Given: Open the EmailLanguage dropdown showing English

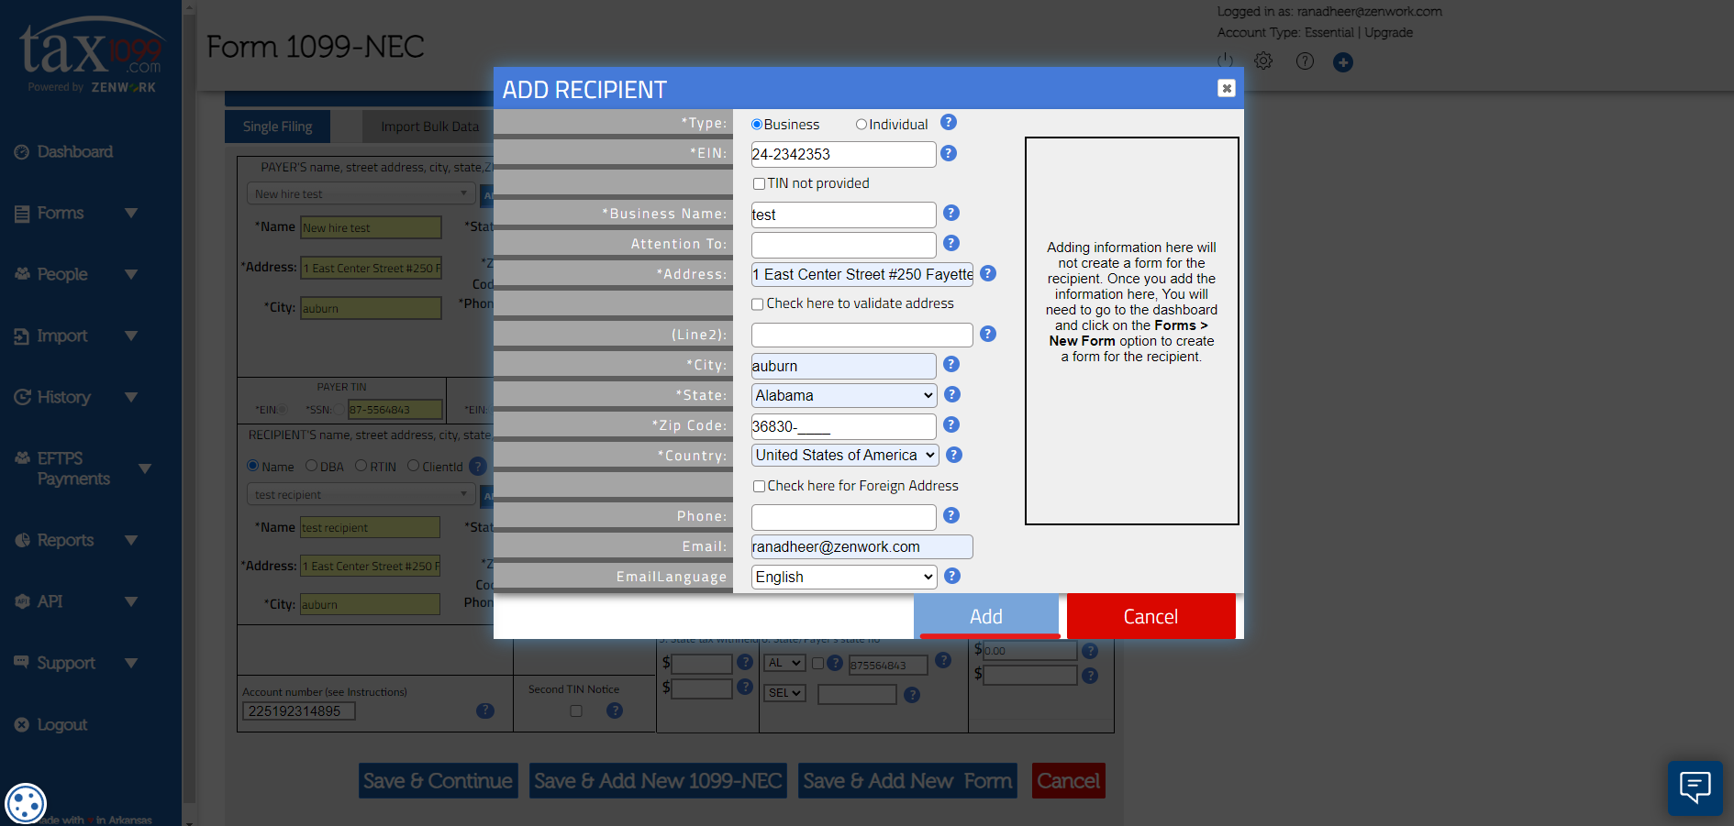Looking at the screenshot, I should point(844,577).
